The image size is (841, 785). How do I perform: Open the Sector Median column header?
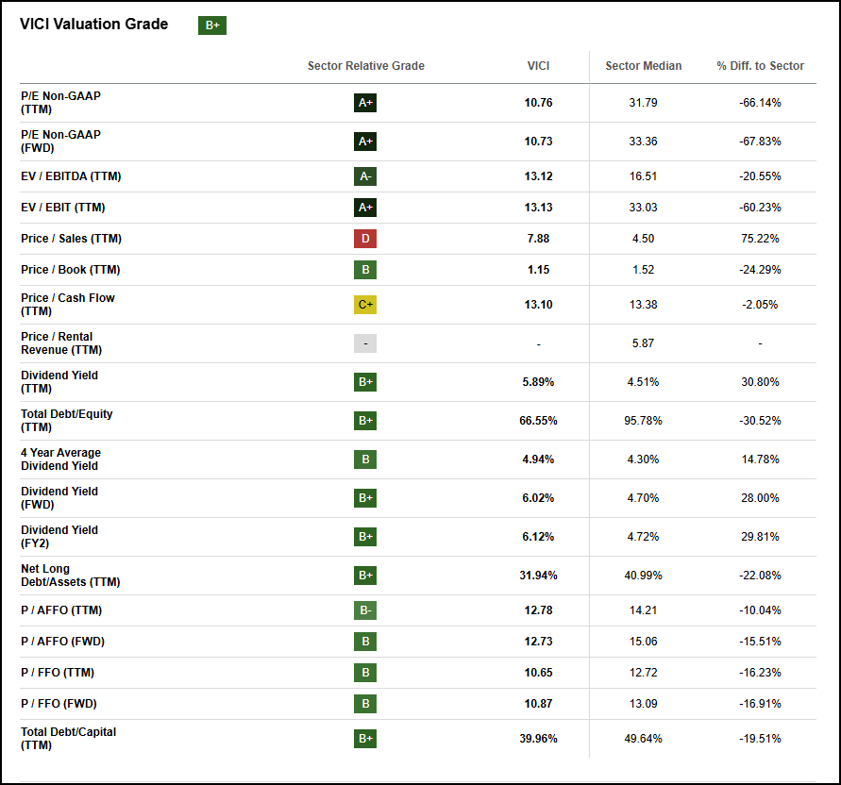[643, 66]
